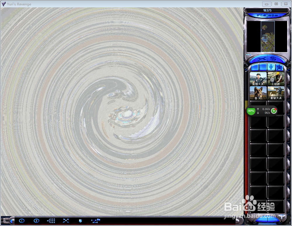Image resolution: width=292 pixels, height=226 pixels.
Task: Click the sell dollar-sign button
Action: [x=273, y=59]
